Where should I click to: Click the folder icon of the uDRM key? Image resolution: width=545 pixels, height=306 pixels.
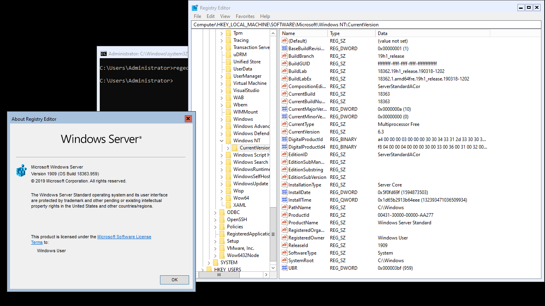point(228,55)
